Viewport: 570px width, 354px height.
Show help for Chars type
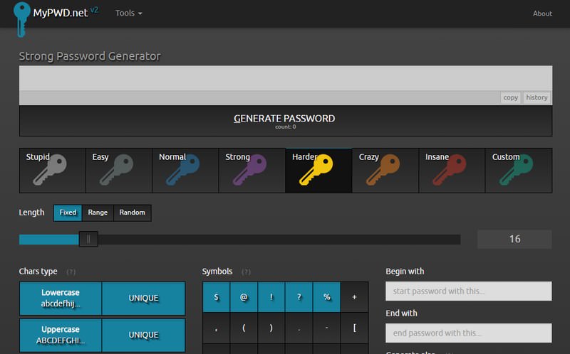[x=71, y=272]
